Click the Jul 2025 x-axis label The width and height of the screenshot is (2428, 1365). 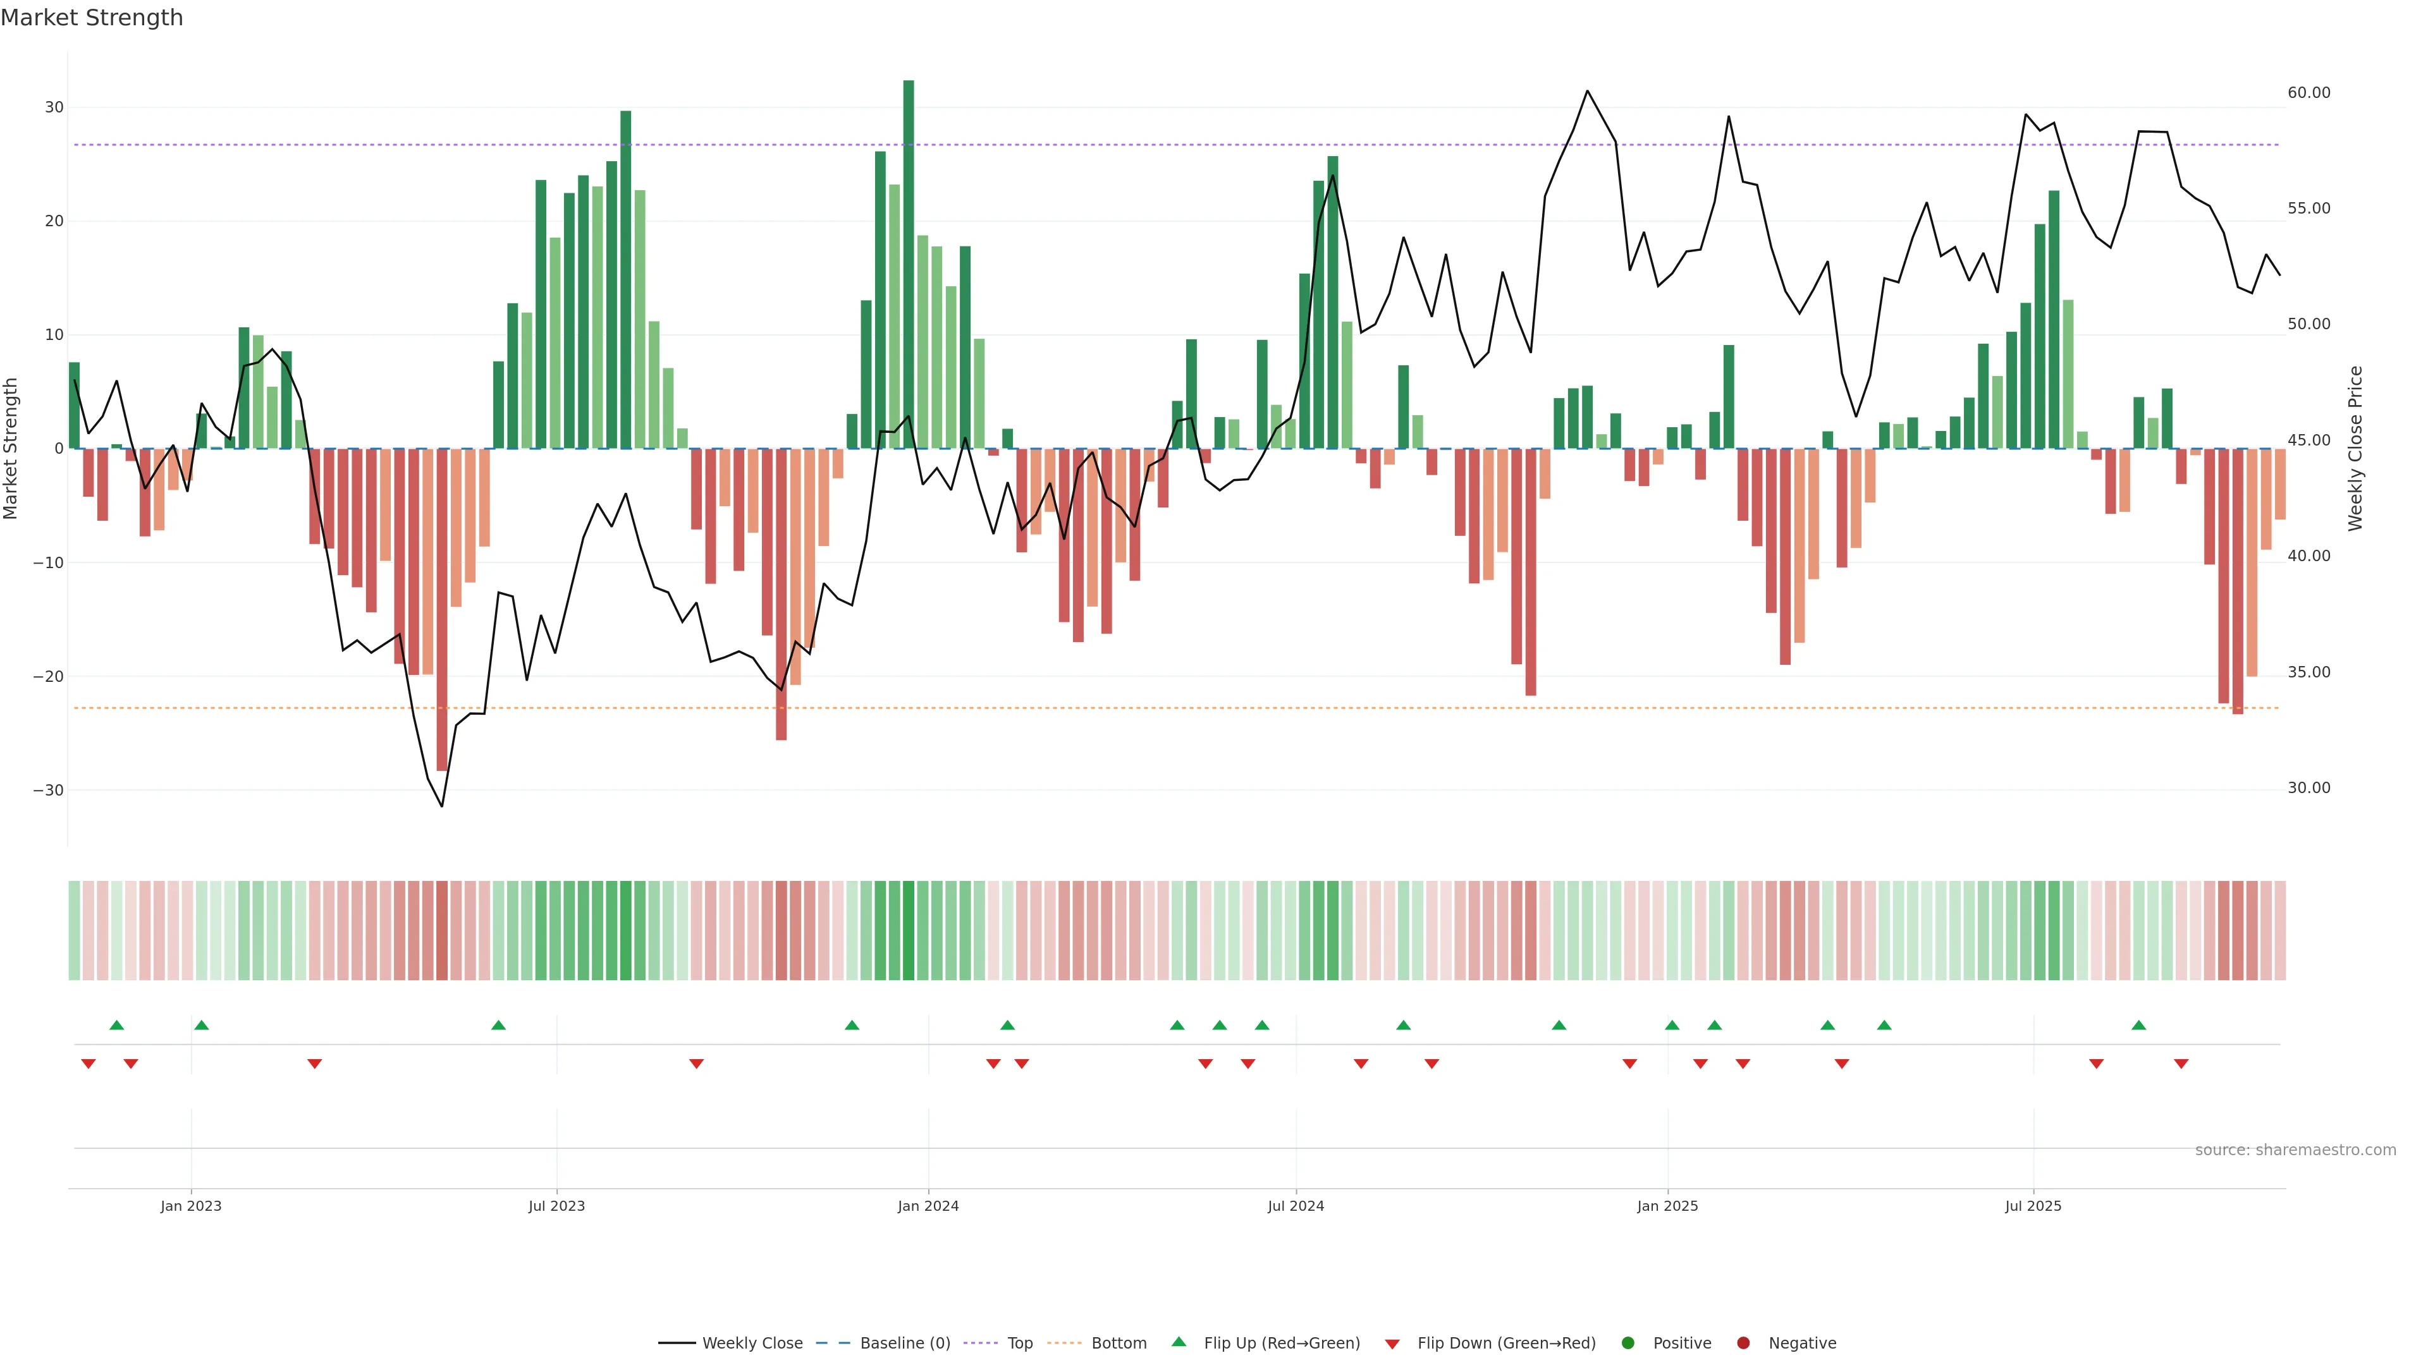(2033, 1206)
